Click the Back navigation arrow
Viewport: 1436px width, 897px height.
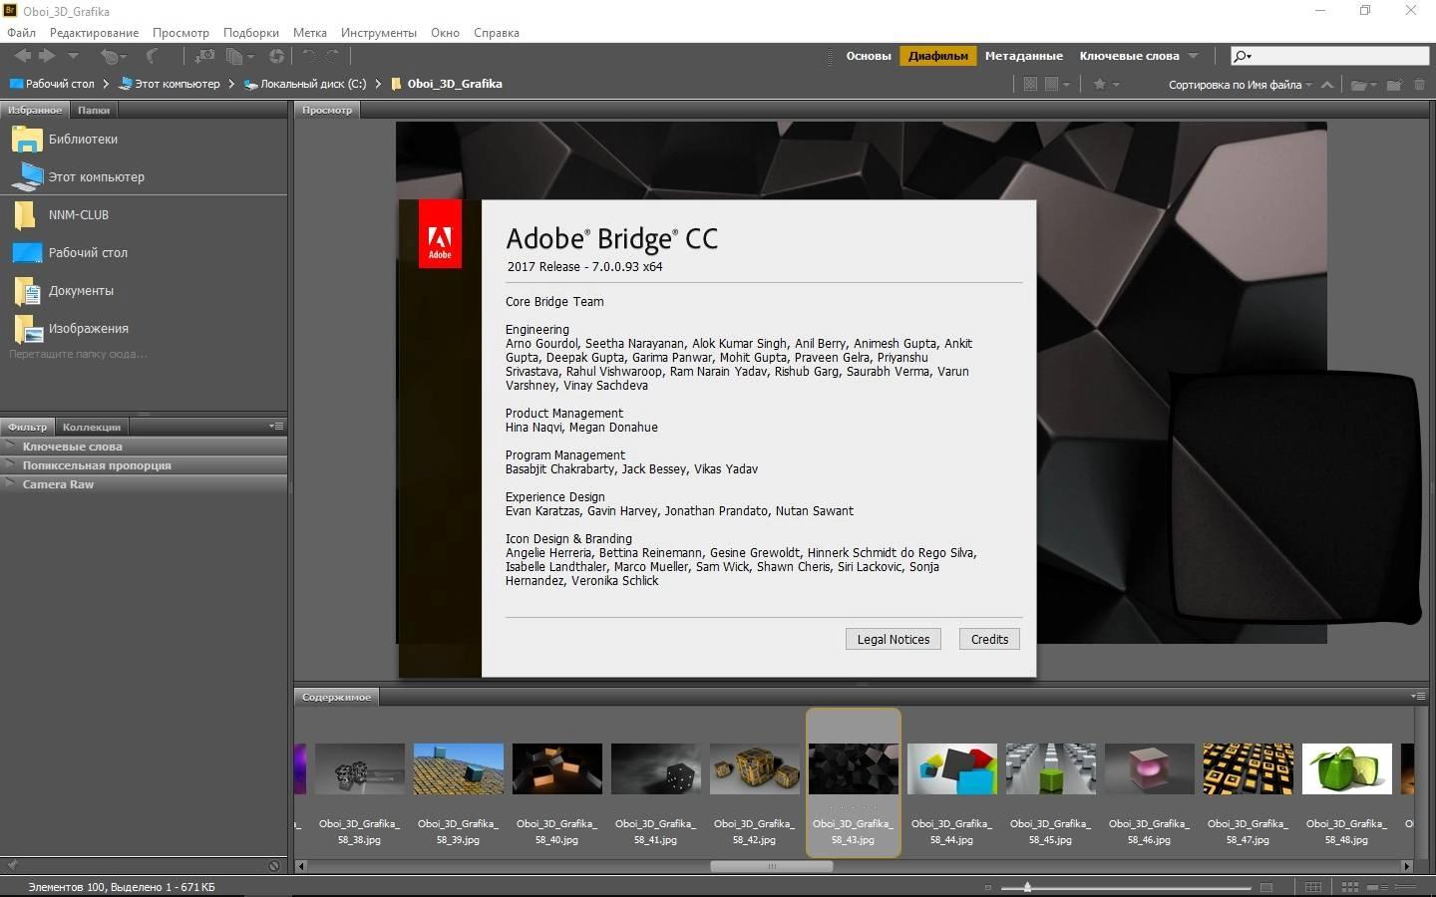point(23,56)
